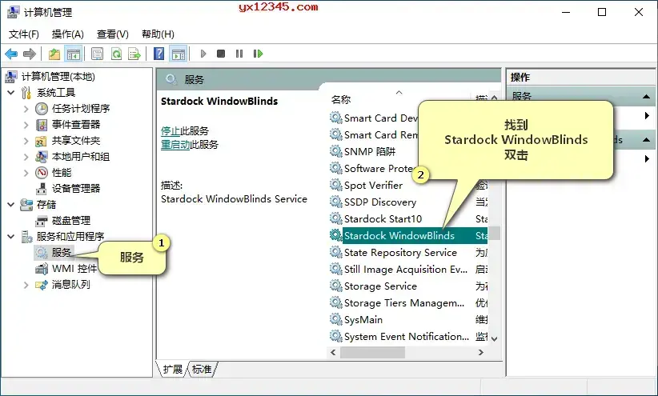
Task: Select the Spot Verifier service
Action: pos(374,185)
